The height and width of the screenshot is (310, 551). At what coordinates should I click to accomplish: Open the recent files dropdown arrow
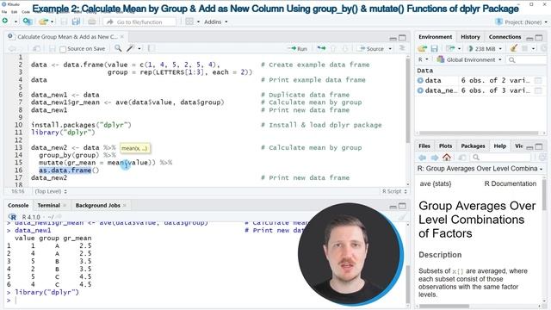53,22
